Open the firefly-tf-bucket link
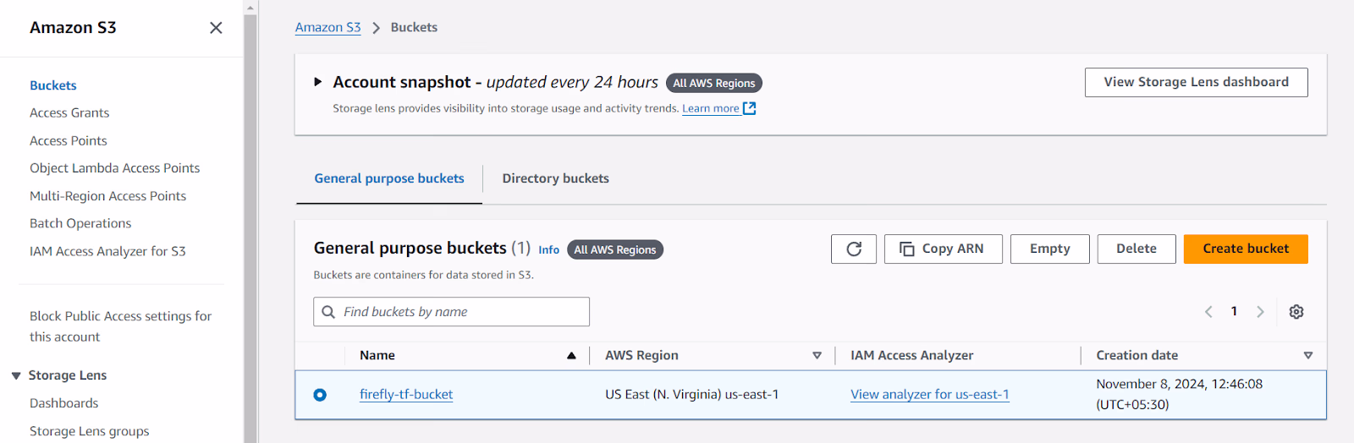Image resolution: width=1354 pixels, height=443 pixels. point(406,394)
